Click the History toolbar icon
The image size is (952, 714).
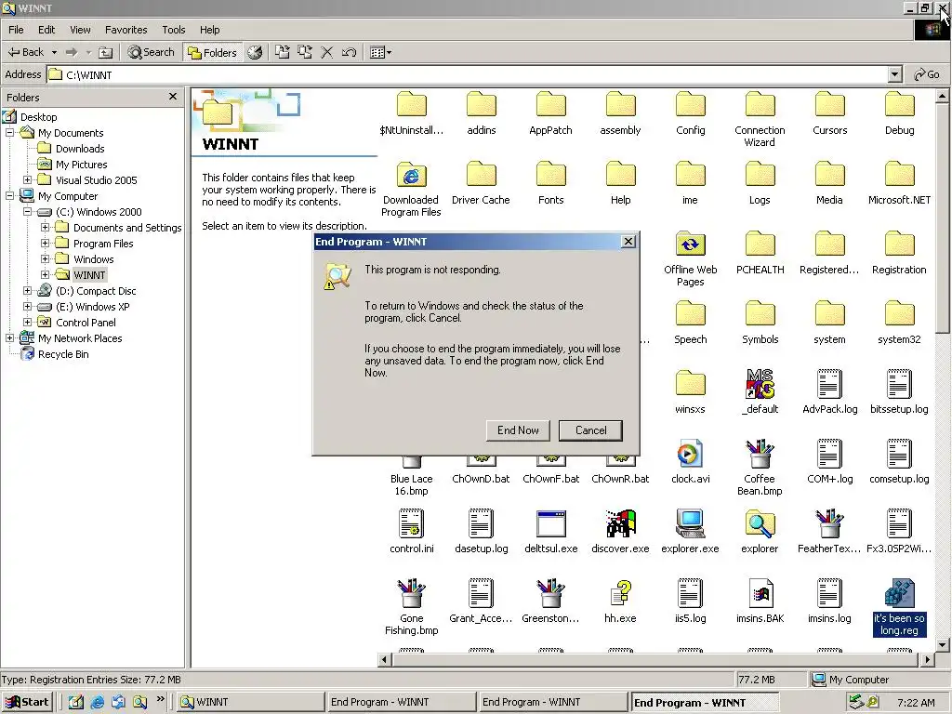255,52
